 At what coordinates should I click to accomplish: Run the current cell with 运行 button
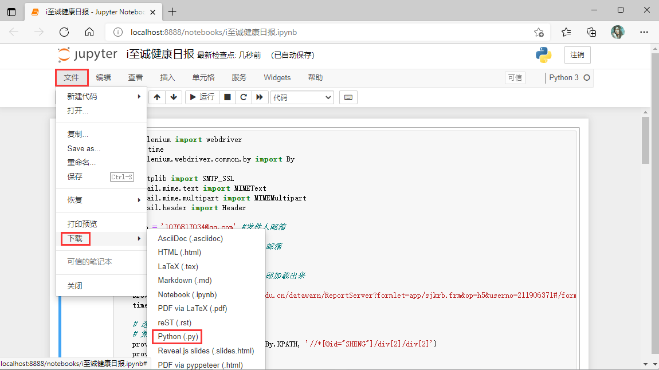202,97
